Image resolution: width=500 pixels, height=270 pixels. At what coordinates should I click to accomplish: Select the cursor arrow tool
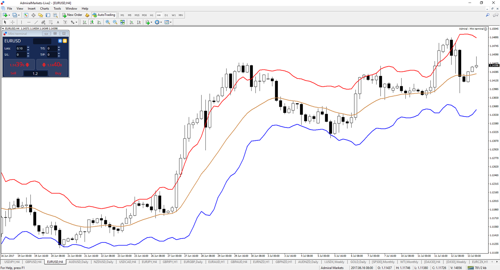[x=5, y=22]
